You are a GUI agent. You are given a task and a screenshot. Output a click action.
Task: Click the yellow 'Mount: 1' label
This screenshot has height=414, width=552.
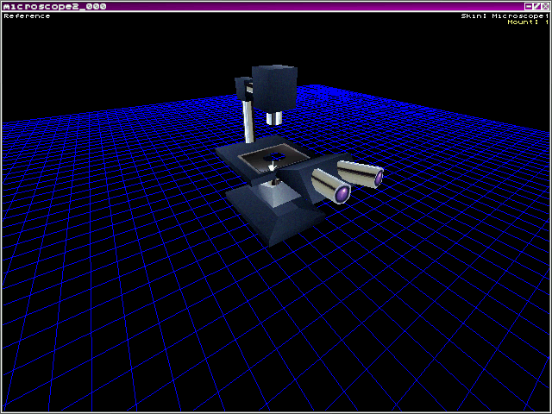point(528,22)
